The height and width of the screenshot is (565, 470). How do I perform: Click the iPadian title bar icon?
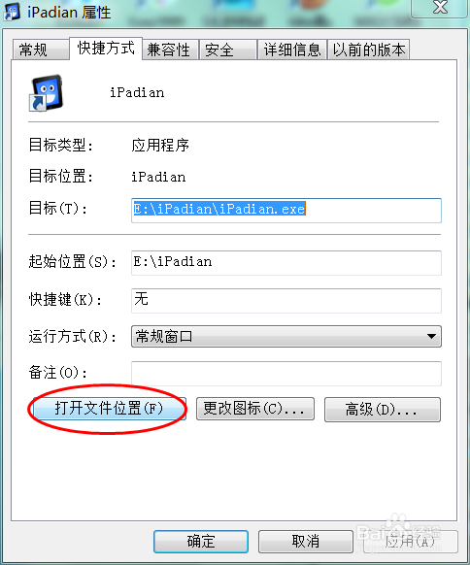12,12
